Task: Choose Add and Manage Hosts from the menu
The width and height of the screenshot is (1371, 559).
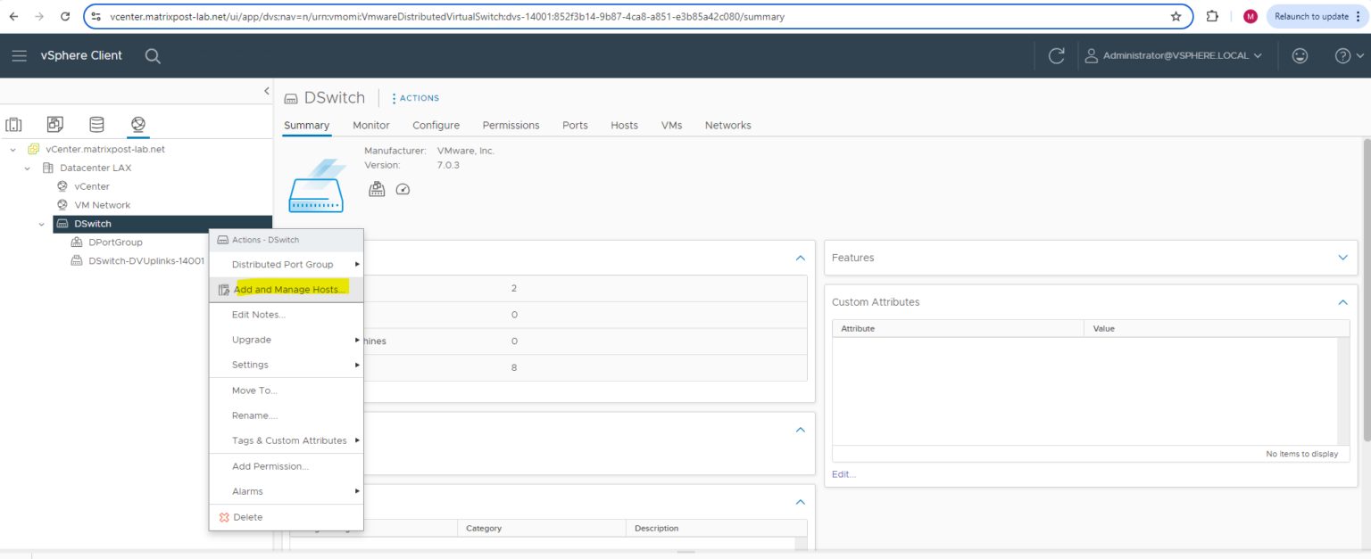Action: [x=286, y=289]
